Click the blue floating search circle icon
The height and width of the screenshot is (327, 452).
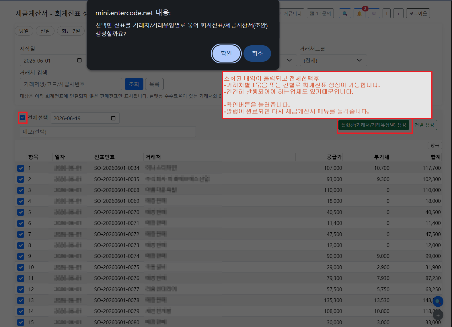(438, 301)
